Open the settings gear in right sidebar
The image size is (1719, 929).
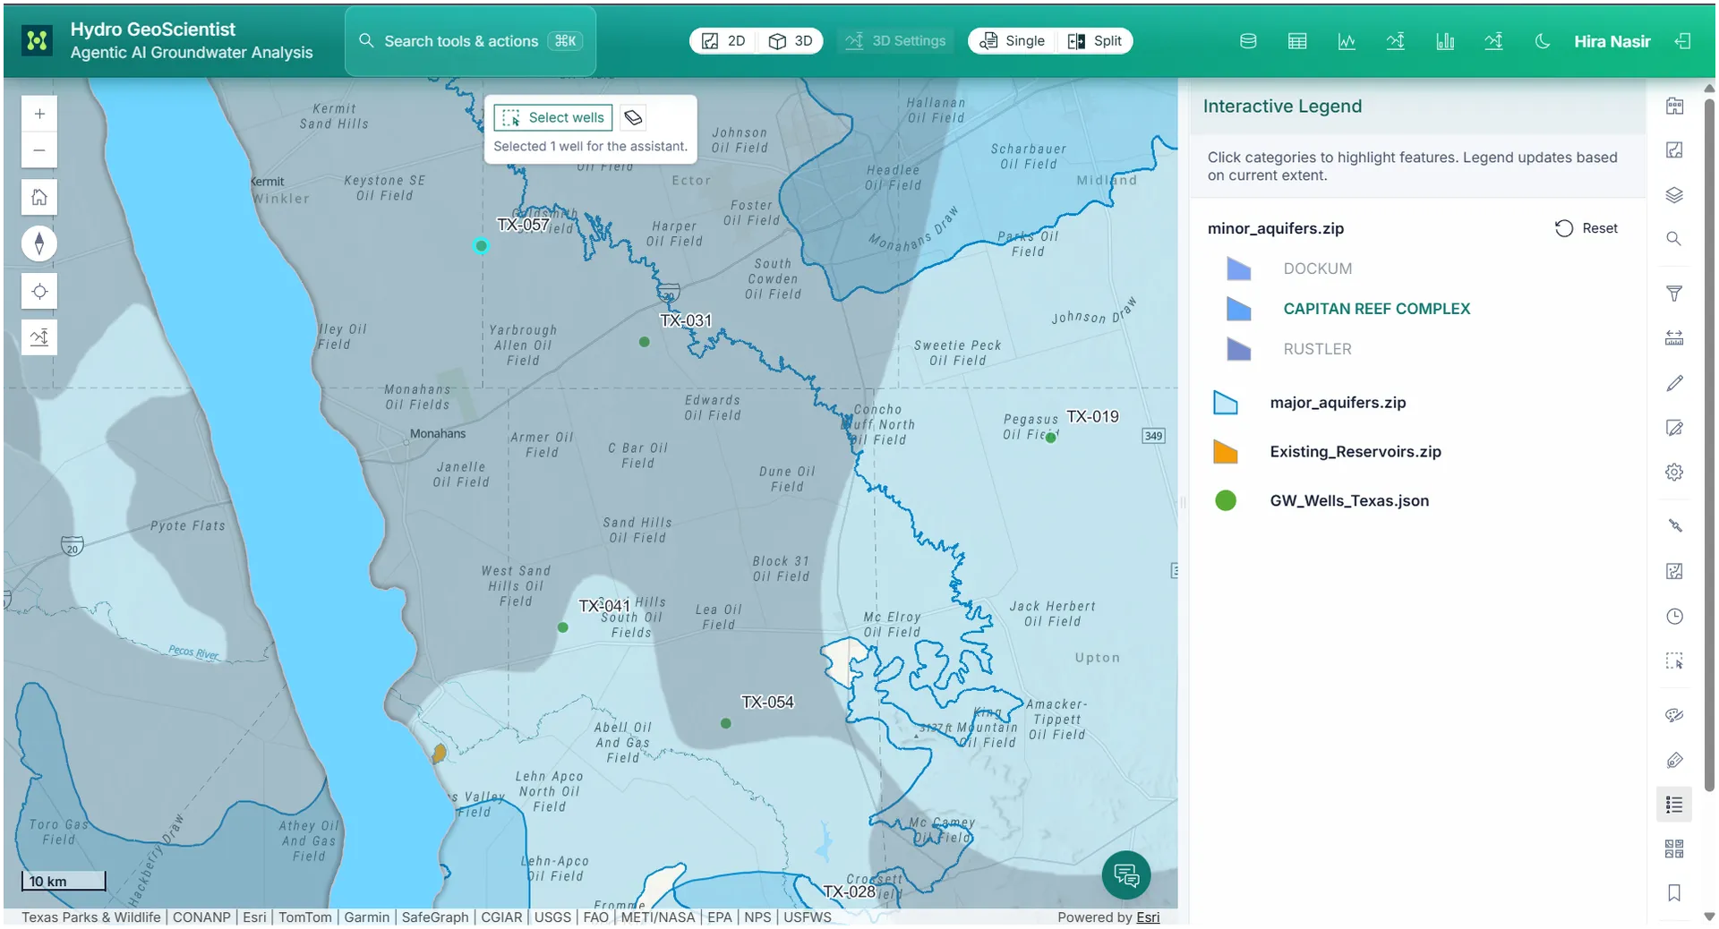[1674, 473]
